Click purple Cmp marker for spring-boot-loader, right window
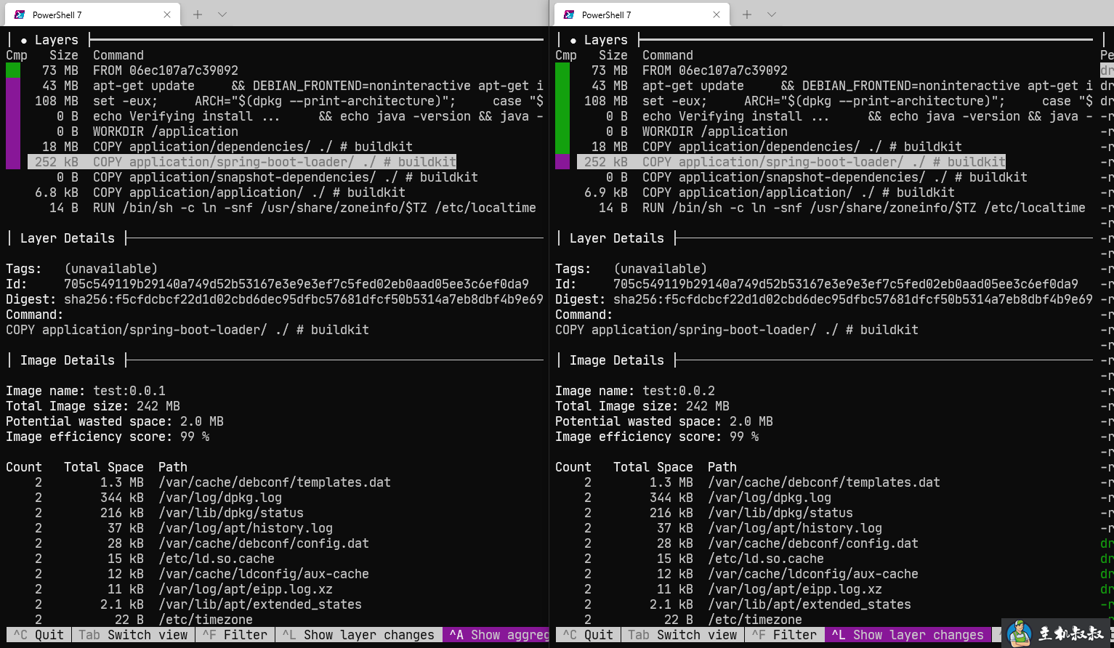The width and height of the screenshot is (1114, 648). [x=562, y=162]
